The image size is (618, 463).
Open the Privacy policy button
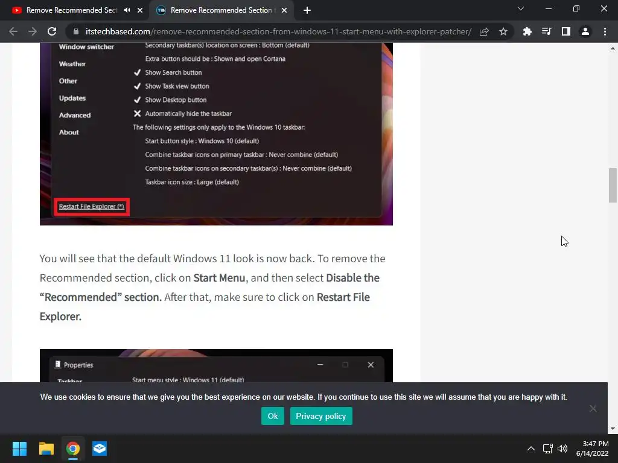pyautogui.click(x=321, y=416)
